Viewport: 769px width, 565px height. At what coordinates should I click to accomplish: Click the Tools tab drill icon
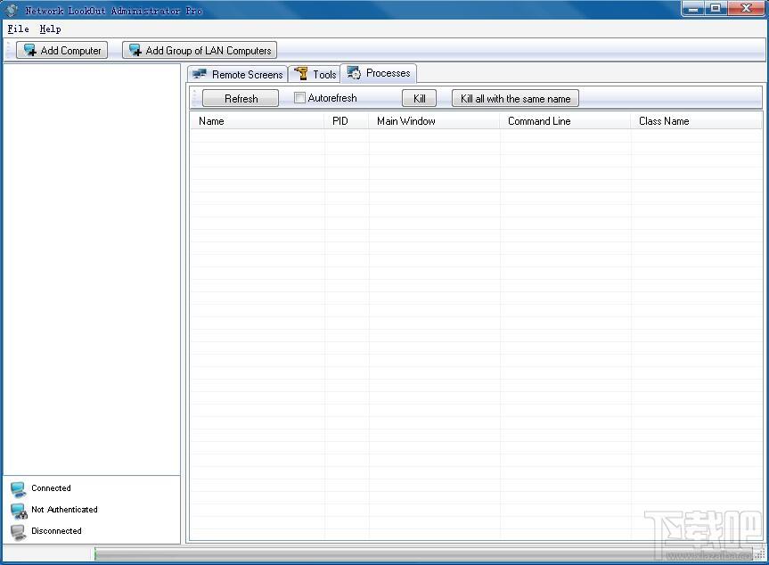click(301, 74)
